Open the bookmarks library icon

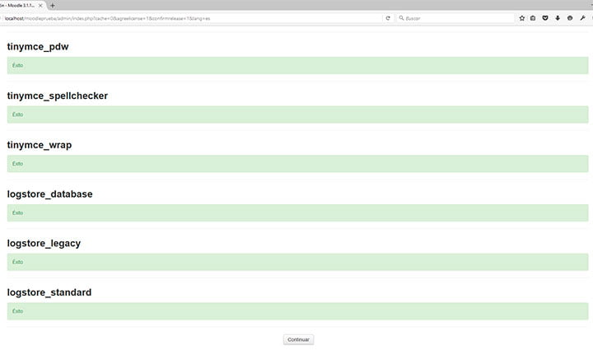[533, 17]
